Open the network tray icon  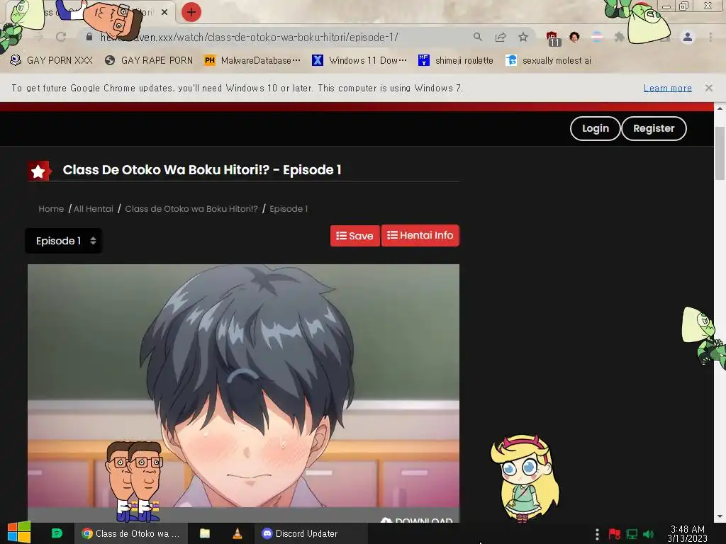pyautogui.click(x=632, y=534)
